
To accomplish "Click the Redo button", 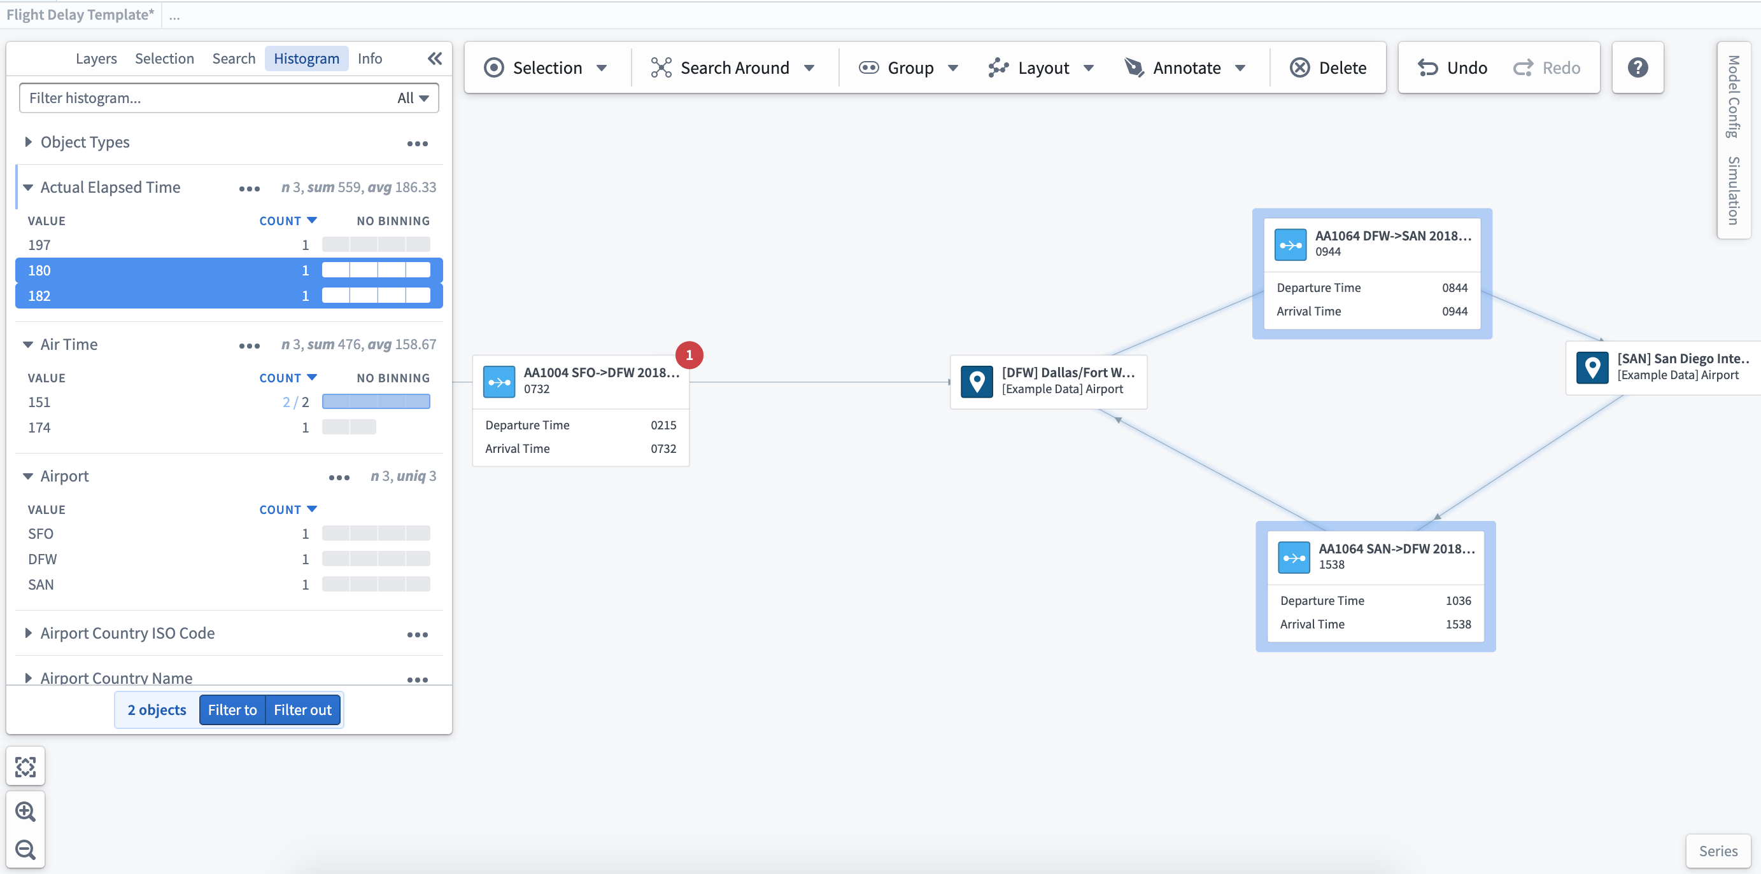I will [1546, 67].
